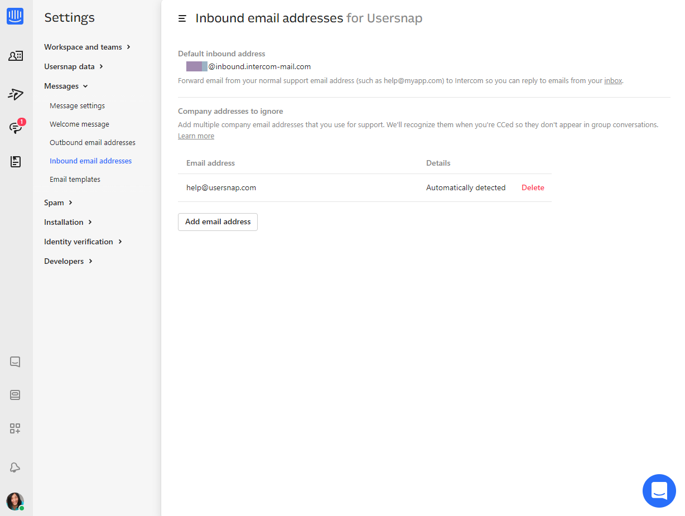The width and height of the screenshot is (685, 516).
Task: Select Email templates menu item
Action: tap(75, 179)
